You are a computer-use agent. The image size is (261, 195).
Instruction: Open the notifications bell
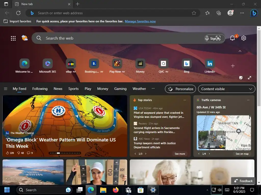tap(232, 38)
